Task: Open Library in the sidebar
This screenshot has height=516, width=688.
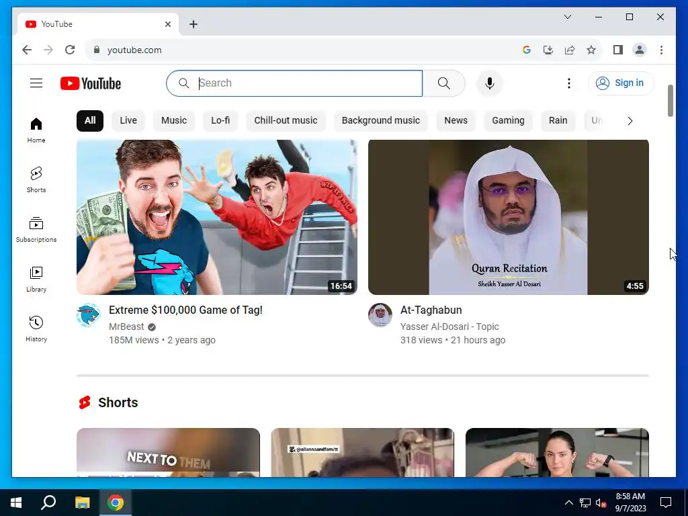Action: point(36,279)
